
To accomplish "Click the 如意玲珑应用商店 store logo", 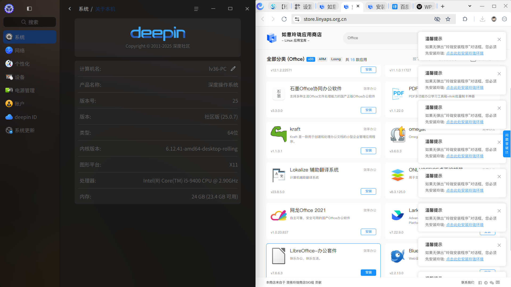I will coord(272,38).
